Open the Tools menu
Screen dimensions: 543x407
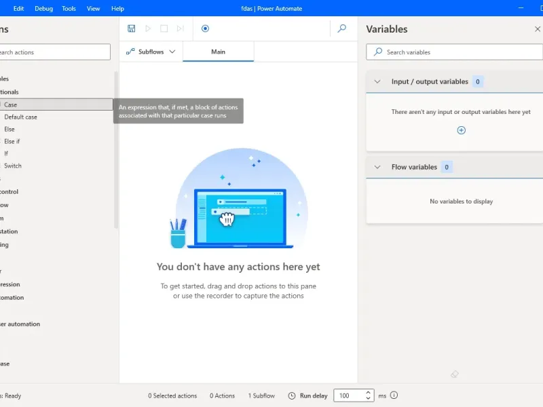[69, 8]
